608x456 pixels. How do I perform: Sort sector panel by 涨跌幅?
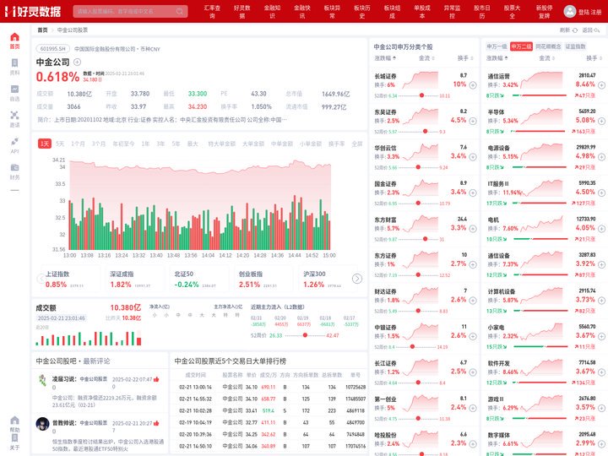[497, 58]
